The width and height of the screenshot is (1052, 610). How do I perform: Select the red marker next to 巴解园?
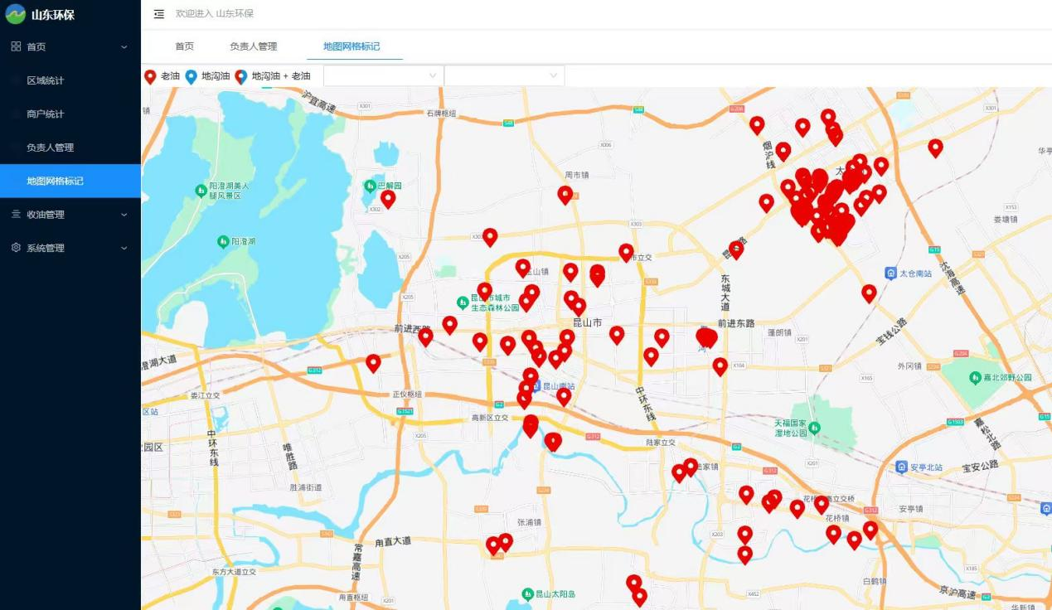388,199
